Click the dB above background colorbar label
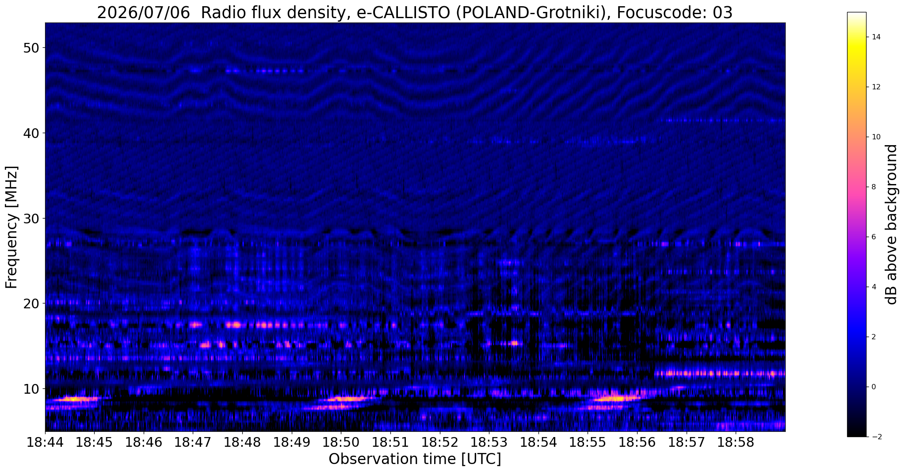905x472 pixels. click(892, 224)
